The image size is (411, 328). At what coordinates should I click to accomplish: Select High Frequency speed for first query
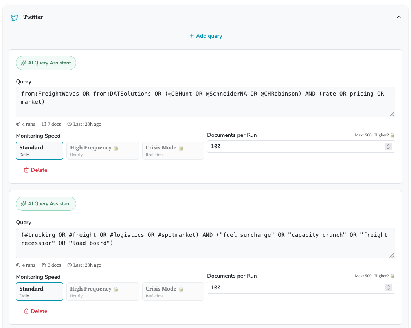103,151
